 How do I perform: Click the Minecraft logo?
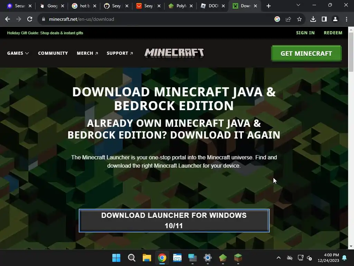click(174, 53)
